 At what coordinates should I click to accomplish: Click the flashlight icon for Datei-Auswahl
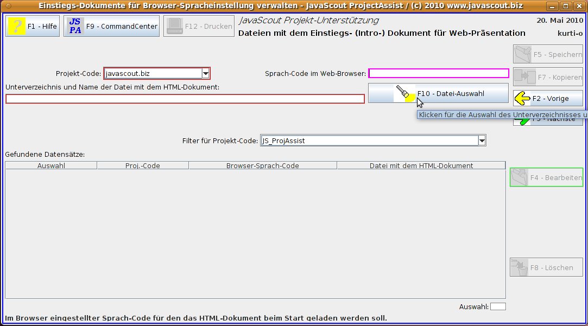click(404, 93)
